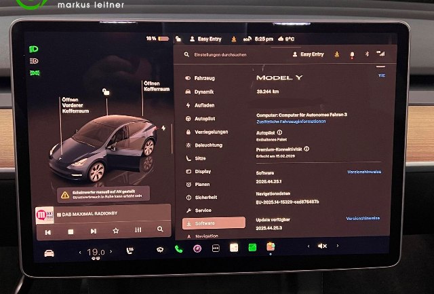Tap DAB MAXIMAL RADIONBY station title
This screenshot has width=434, height=294.
pyautogui.click(x=87, y=214)
